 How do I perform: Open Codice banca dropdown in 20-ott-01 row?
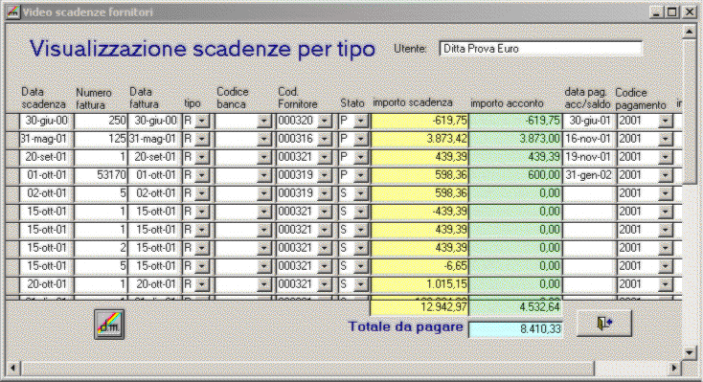click(x=264, y=284)
